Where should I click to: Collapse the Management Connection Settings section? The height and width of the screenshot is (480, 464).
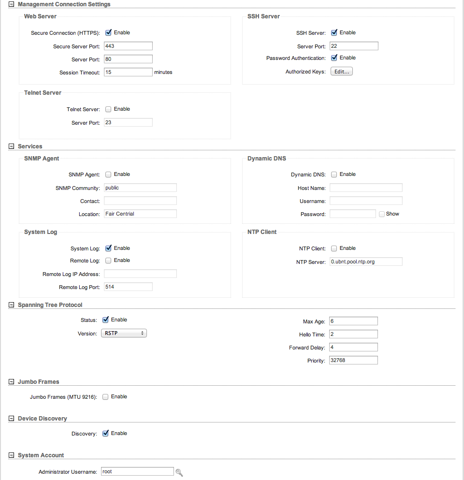pos(11,4)
